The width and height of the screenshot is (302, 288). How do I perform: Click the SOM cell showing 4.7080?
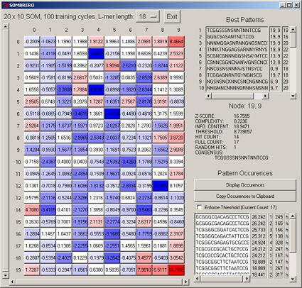click(32, 210)
